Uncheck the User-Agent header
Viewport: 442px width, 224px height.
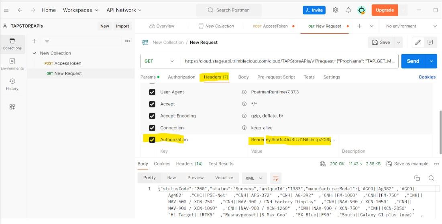pyautogui.click(x=152, y=92)
